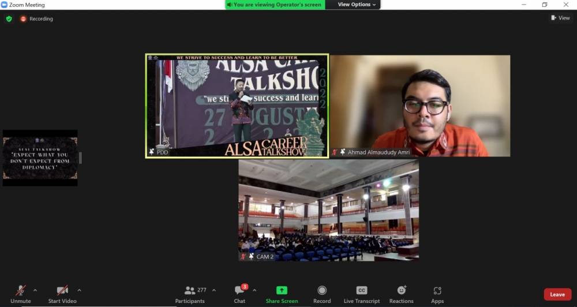The image size is (577, 307).
Task: Click the green encryption shield icon
Action: [9, 18]
